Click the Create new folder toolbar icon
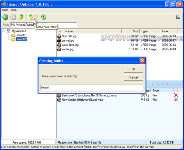The width and height of the screenshot is (184, 150). point(32,17)
